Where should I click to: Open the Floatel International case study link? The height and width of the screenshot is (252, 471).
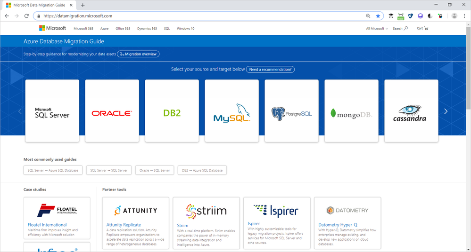47,225
